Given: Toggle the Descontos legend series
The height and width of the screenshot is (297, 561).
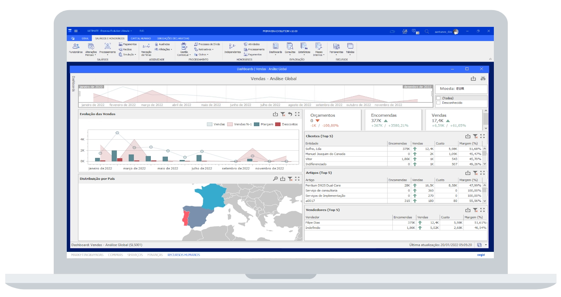Looking at the screenshot, I should [x=286, y=124].
